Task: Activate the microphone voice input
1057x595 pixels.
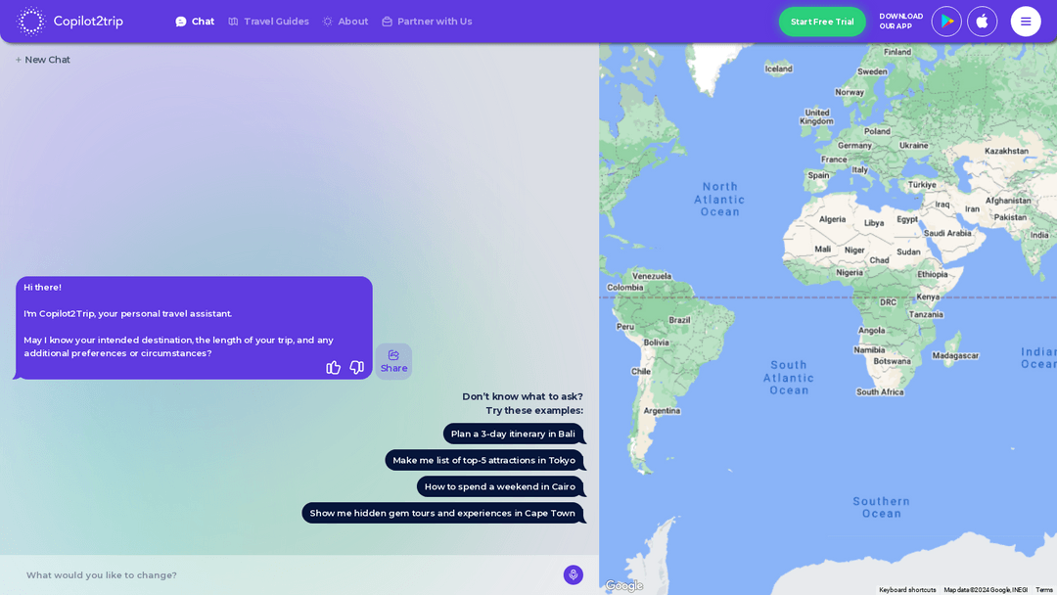Action: point(573,574)
